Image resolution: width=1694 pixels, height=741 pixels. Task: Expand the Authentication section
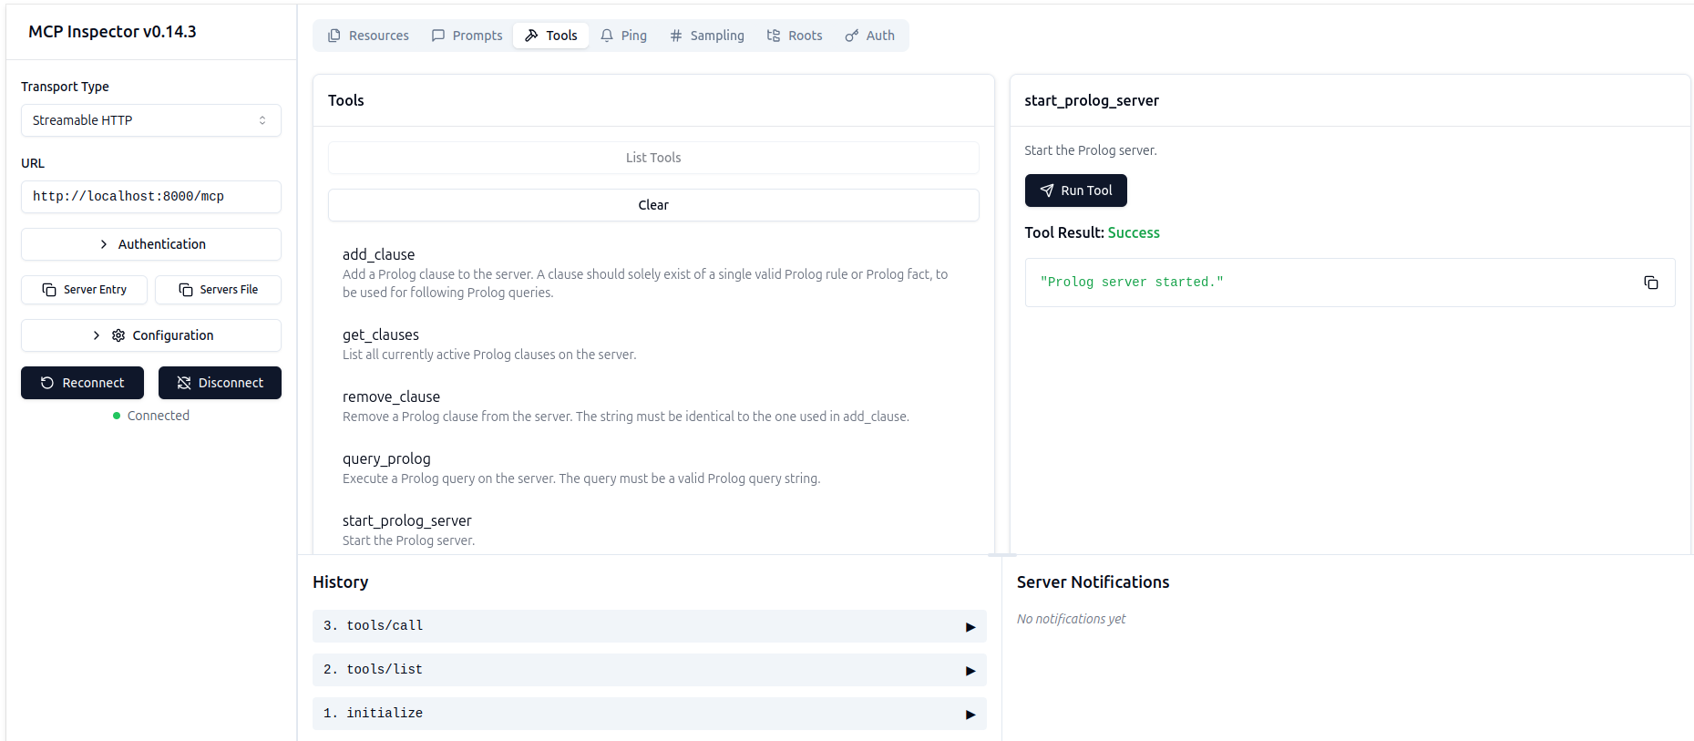pyautogui.click(x=151, y=244)
